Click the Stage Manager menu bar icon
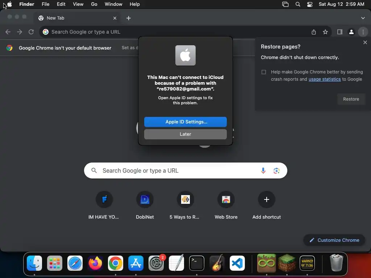 tap(285, 4)
